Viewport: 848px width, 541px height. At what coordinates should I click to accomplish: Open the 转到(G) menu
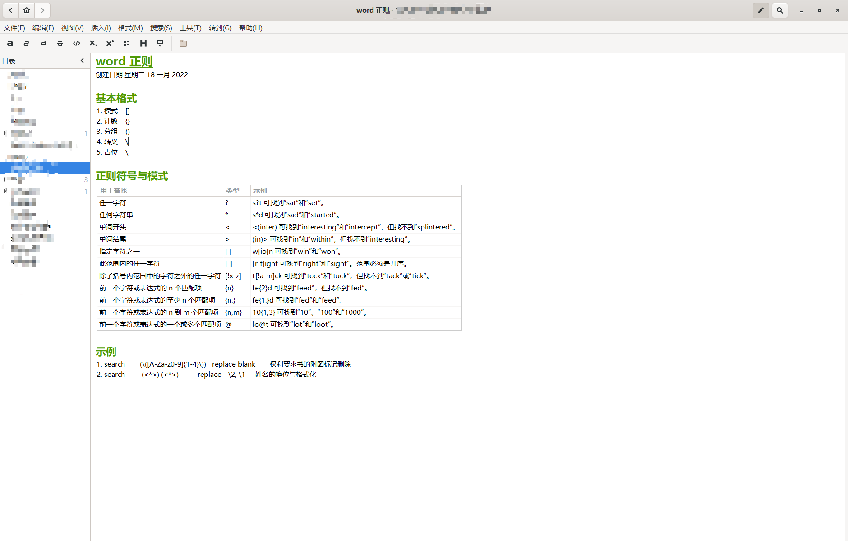pos(220,28)
